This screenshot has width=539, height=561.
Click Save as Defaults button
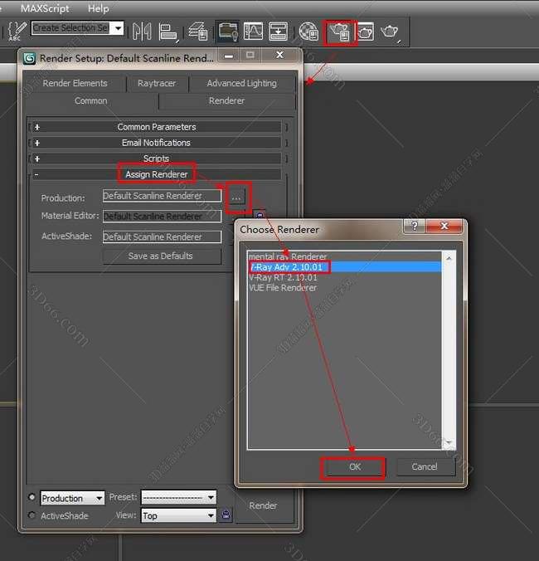162,256
